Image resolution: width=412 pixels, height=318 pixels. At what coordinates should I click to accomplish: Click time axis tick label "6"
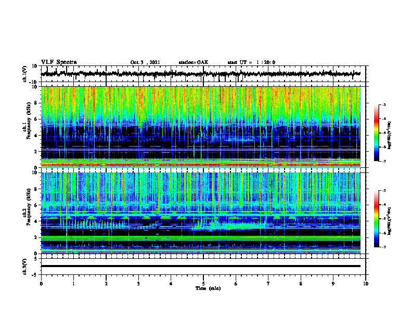click(x=236, y=284)
